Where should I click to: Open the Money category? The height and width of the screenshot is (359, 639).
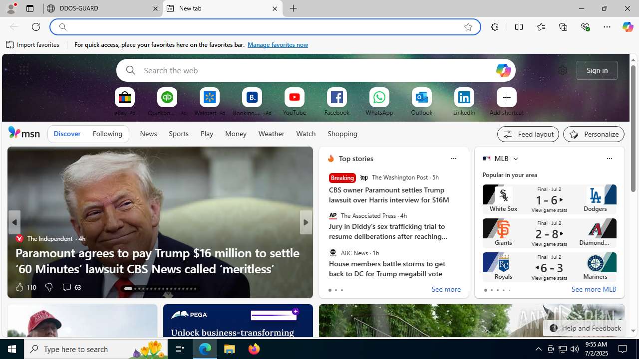pyautogui.click(x=236, y=134)
